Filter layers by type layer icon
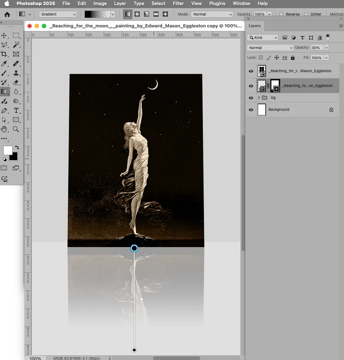Image resolution: width=344 pixels, height=360 pixels. (x=302, y=38)
